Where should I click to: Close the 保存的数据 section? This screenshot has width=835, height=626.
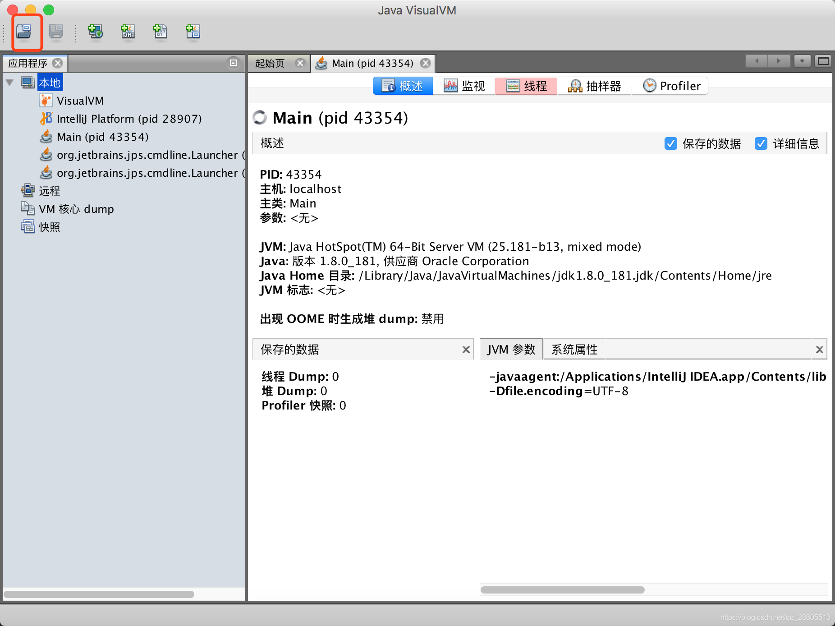click(x=466, y=350)
